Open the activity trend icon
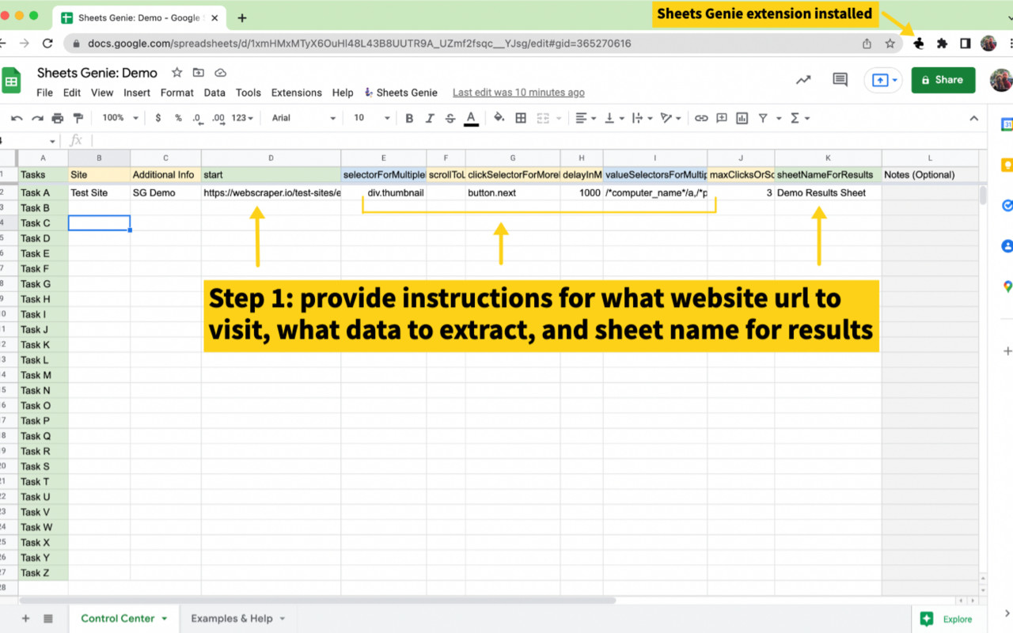 coord(803,80)
